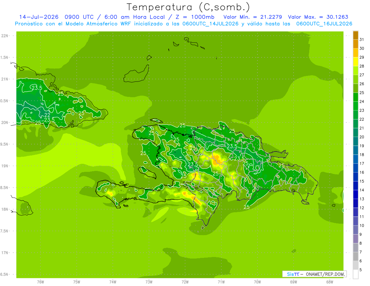This screenshot has width=370, height=286.
Task: Click the '28' legend scale label
Action: (362, 66)
